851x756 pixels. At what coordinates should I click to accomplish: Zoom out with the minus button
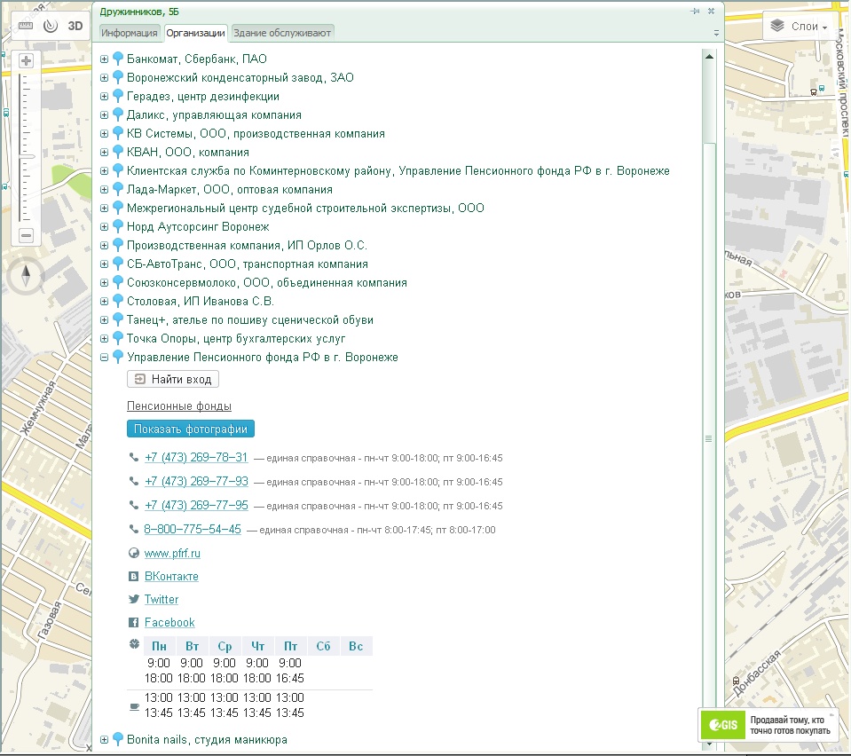[x=26, y=235]
